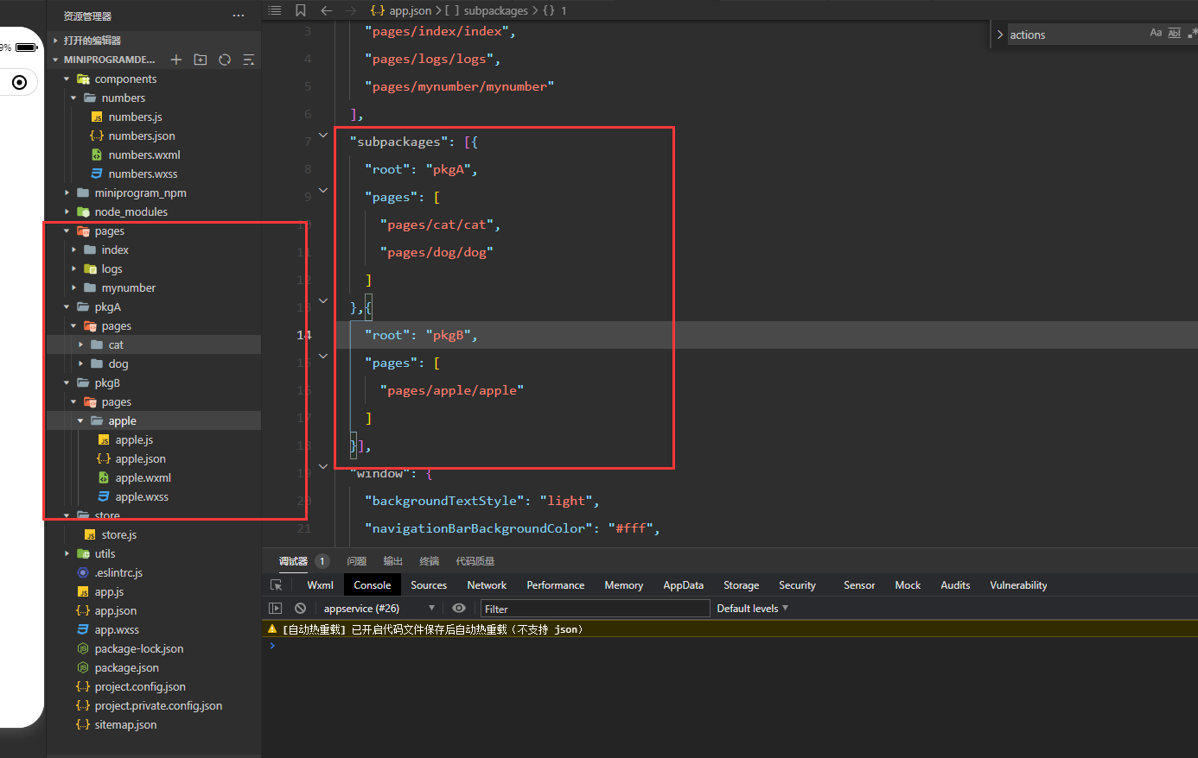Switch to the Wxml tab

coord(320,584)
